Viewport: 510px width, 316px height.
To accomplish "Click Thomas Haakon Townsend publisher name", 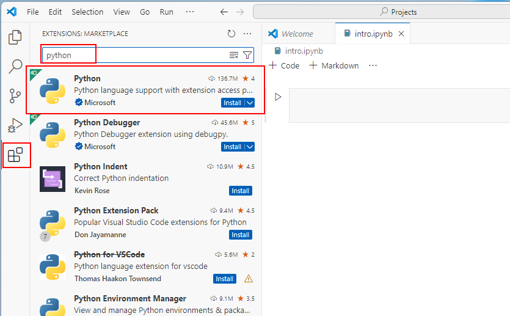I will click(x=118, y=279).
